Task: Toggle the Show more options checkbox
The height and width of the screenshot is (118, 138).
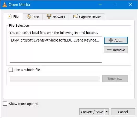Action: [x=5, y=104]
